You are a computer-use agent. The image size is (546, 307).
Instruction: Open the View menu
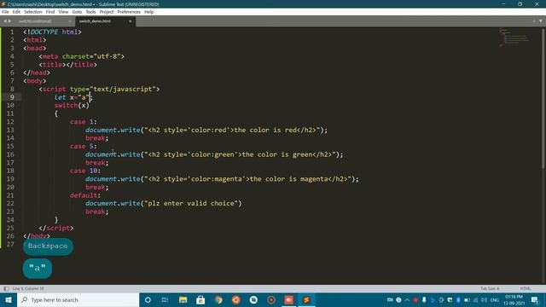click(x=63, y=12)
